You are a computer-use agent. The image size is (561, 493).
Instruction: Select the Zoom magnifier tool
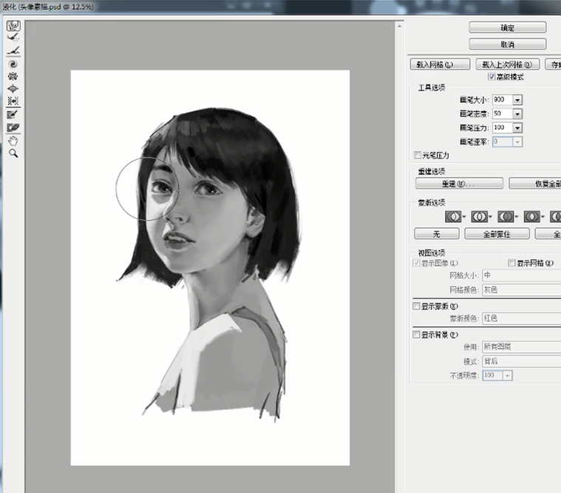13,152
